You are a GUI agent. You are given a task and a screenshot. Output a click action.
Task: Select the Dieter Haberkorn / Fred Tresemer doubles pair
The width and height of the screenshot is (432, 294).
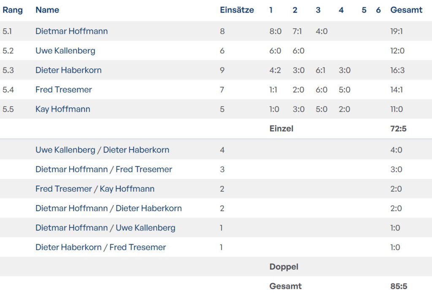pos(100,247)
